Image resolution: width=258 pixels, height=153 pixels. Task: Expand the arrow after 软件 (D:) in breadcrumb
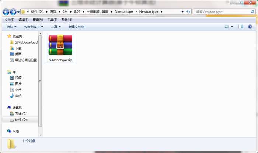point(47,12)
